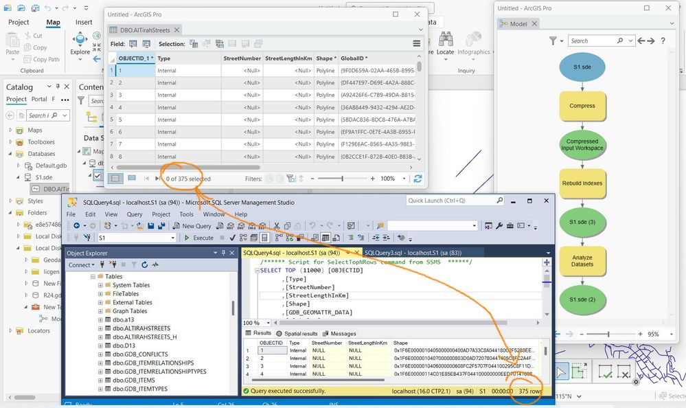
Task: Click the Execute button in SSMS
Action: tap(198, 238)
